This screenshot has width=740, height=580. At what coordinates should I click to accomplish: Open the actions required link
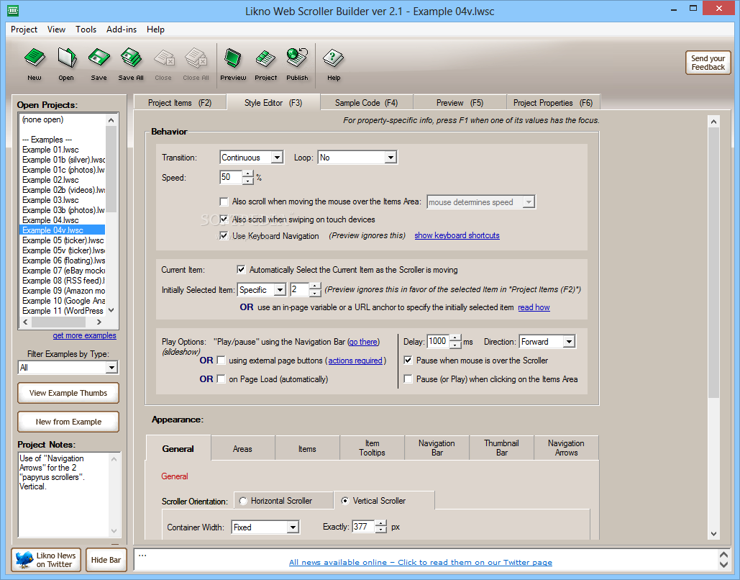[x=355, y=361]
